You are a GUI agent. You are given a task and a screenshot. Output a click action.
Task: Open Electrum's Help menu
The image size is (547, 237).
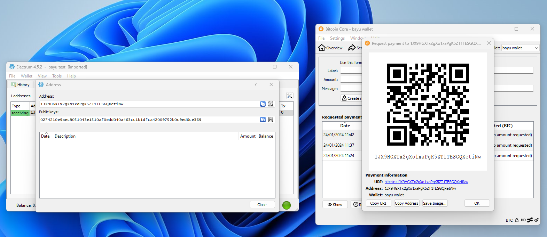[x=71, y=76]
